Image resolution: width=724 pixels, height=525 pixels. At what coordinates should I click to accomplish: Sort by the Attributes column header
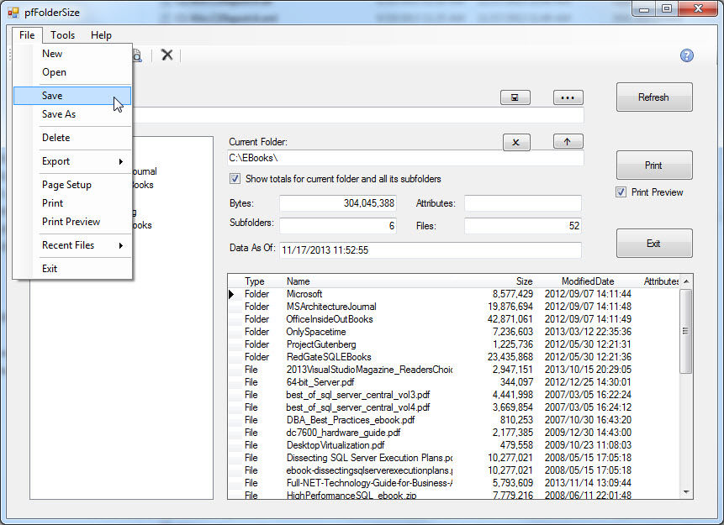(x=661, y=281)
